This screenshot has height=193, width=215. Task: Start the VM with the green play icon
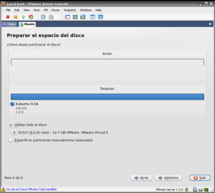click(x=23, y=17)
